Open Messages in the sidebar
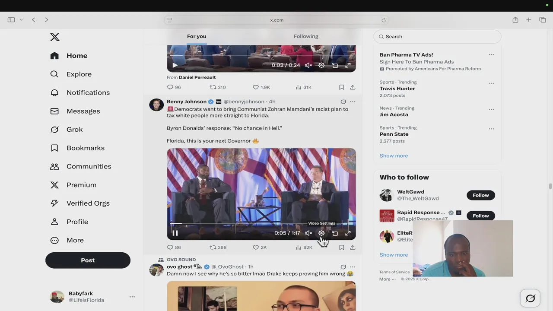The height and width of the screenshot is (311, 553). tap(75, 111)
